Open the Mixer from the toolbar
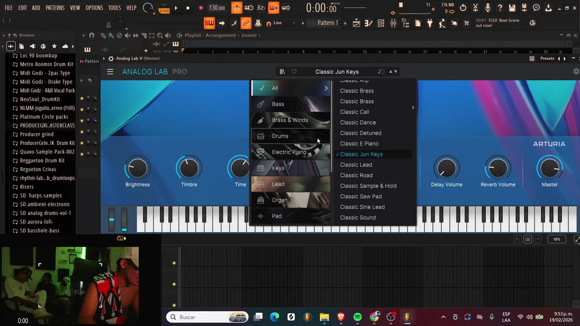 [x=393, y=23]
